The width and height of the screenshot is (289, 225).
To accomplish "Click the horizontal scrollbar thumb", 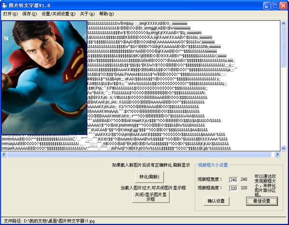I will coord(139,154).
